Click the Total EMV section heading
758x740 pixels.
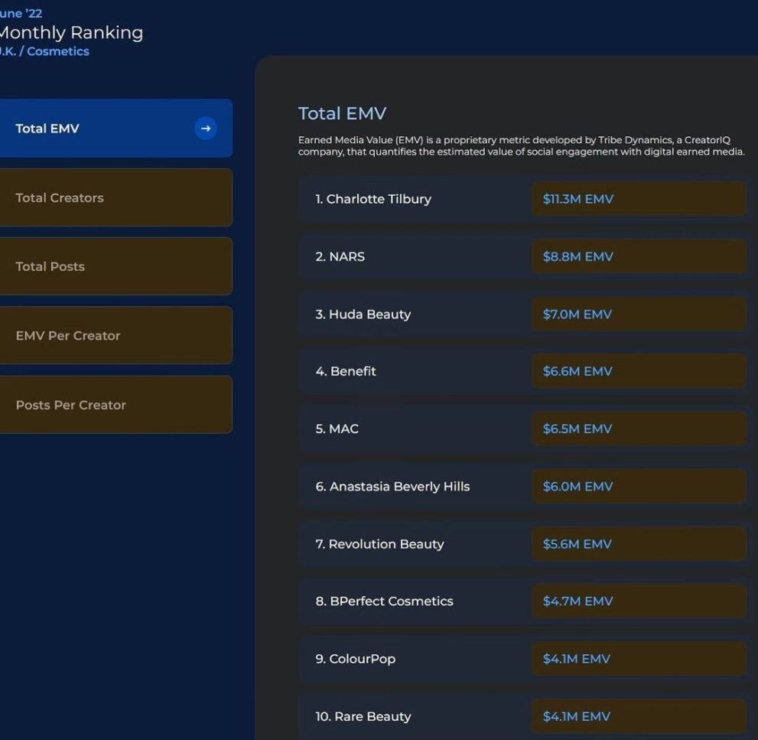[x=342, y=113]
